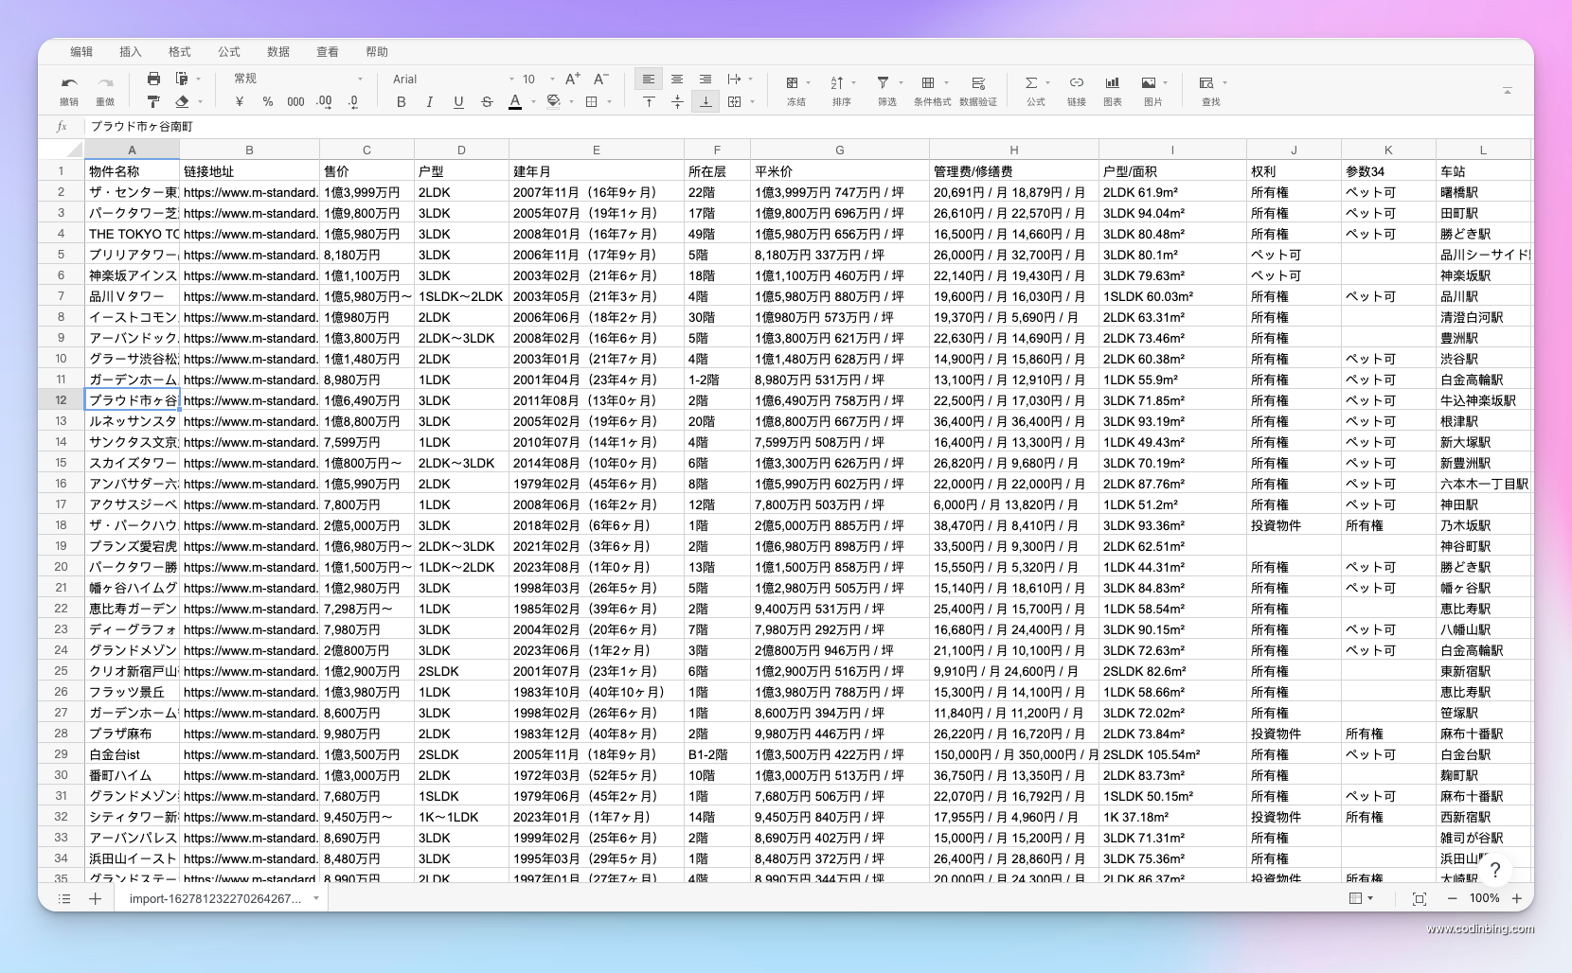This screenshot has height=973, width=1572.
Task: Activate the format painter brush
Action: (153, 101)
